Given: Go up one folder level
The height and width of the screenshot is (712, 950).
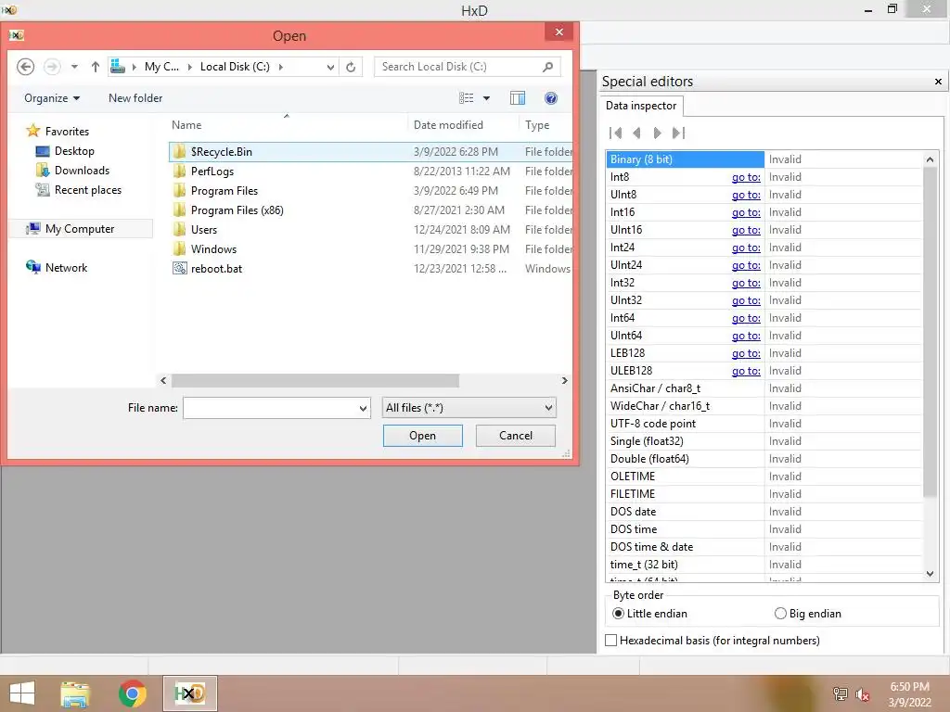Looking at the screenshot, I should pyautogui.click(x=96, y=67).
